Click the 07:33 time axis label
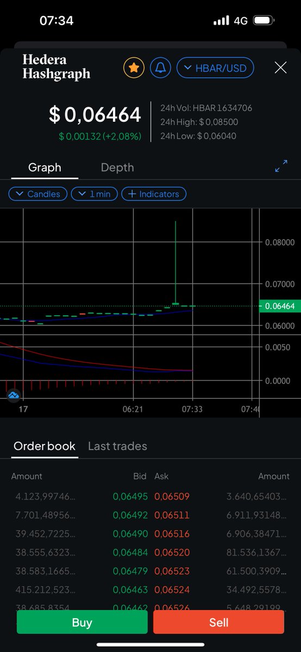 (x=192, y=409)
